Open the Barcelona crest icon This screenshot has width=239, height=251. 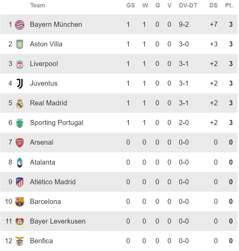[x=20, y=202]
